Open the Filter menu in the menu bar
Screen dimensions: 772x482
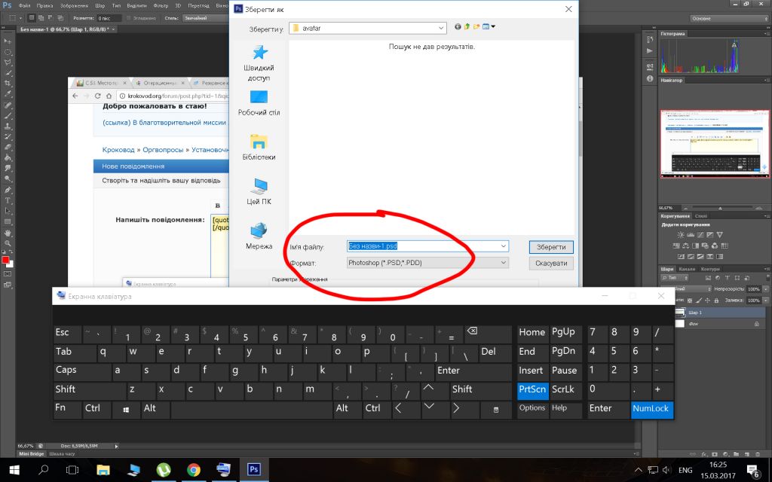point(160,5)
